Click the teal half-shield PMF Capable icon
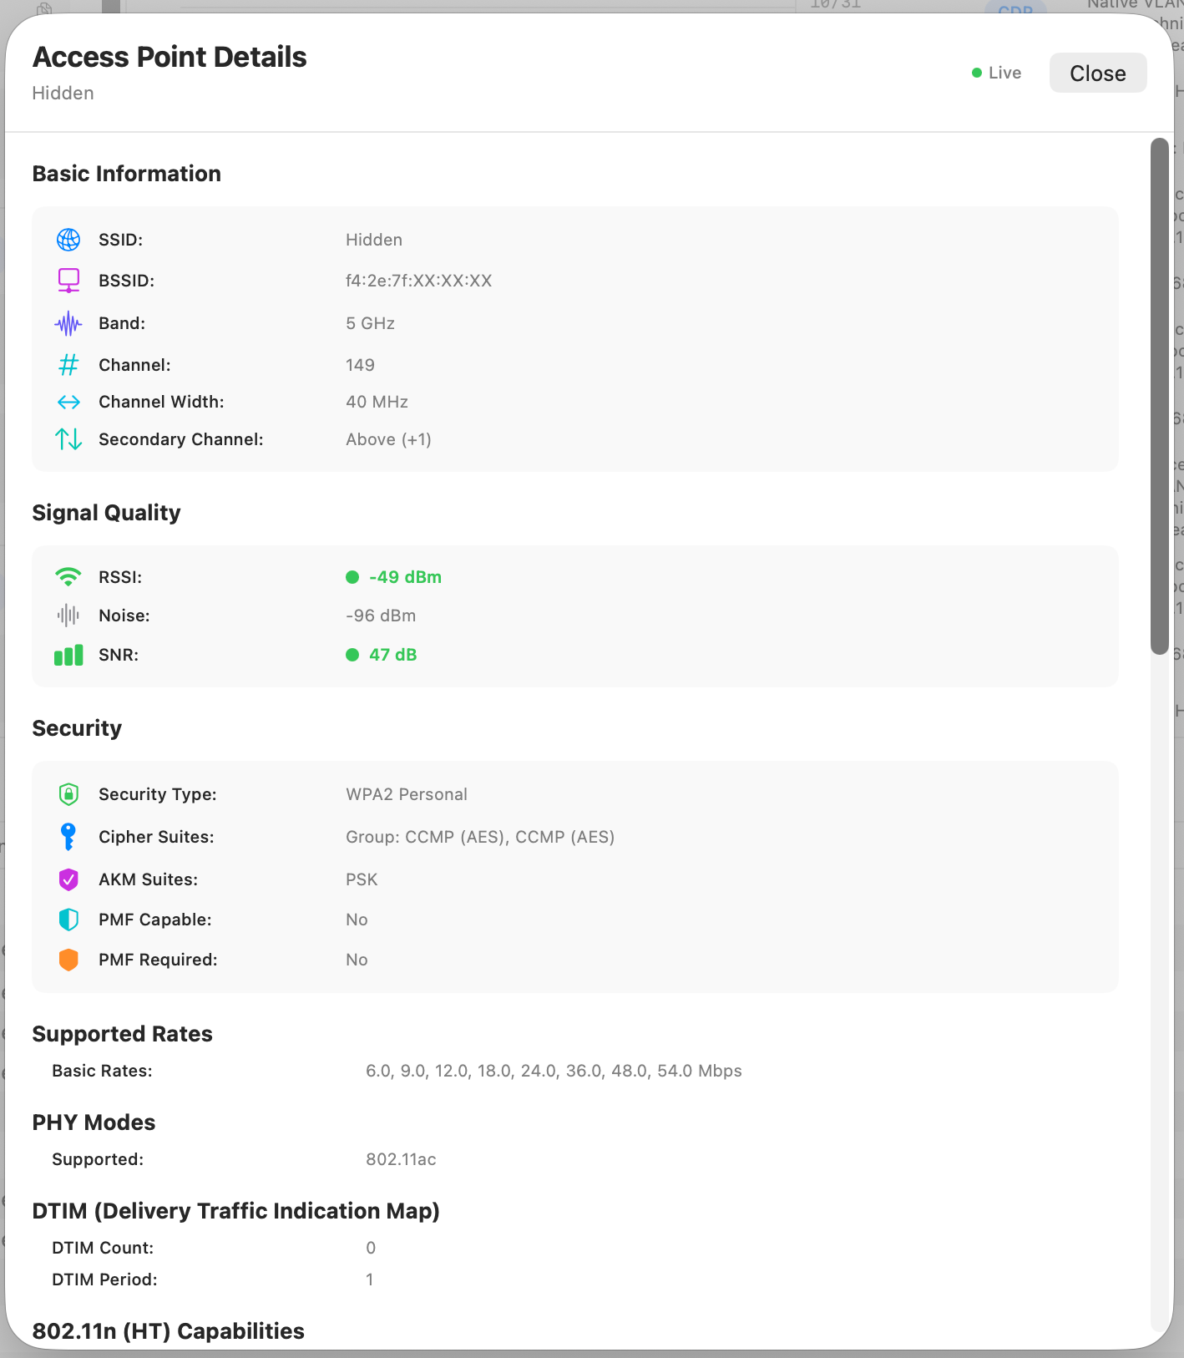 point(68,920)
